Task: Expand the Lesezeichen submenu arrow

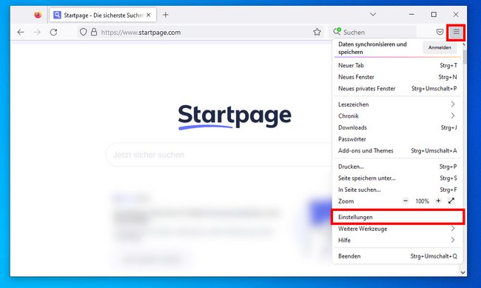Action: (453, 104)
